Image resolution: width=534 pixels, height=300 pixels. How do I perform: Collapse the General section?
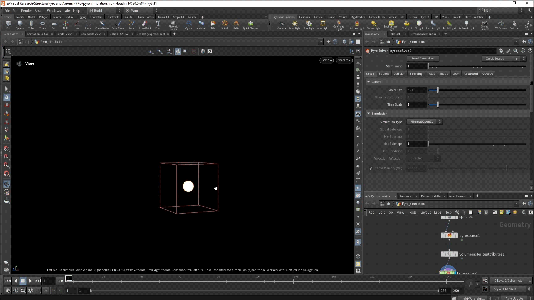tap(369, 82)
